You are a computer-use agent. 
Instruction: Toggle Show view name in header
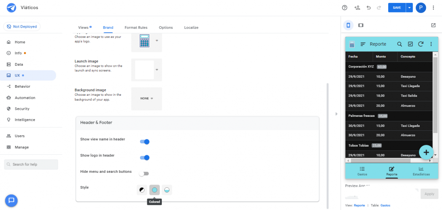pyautogui.click(x=144, y=142)
